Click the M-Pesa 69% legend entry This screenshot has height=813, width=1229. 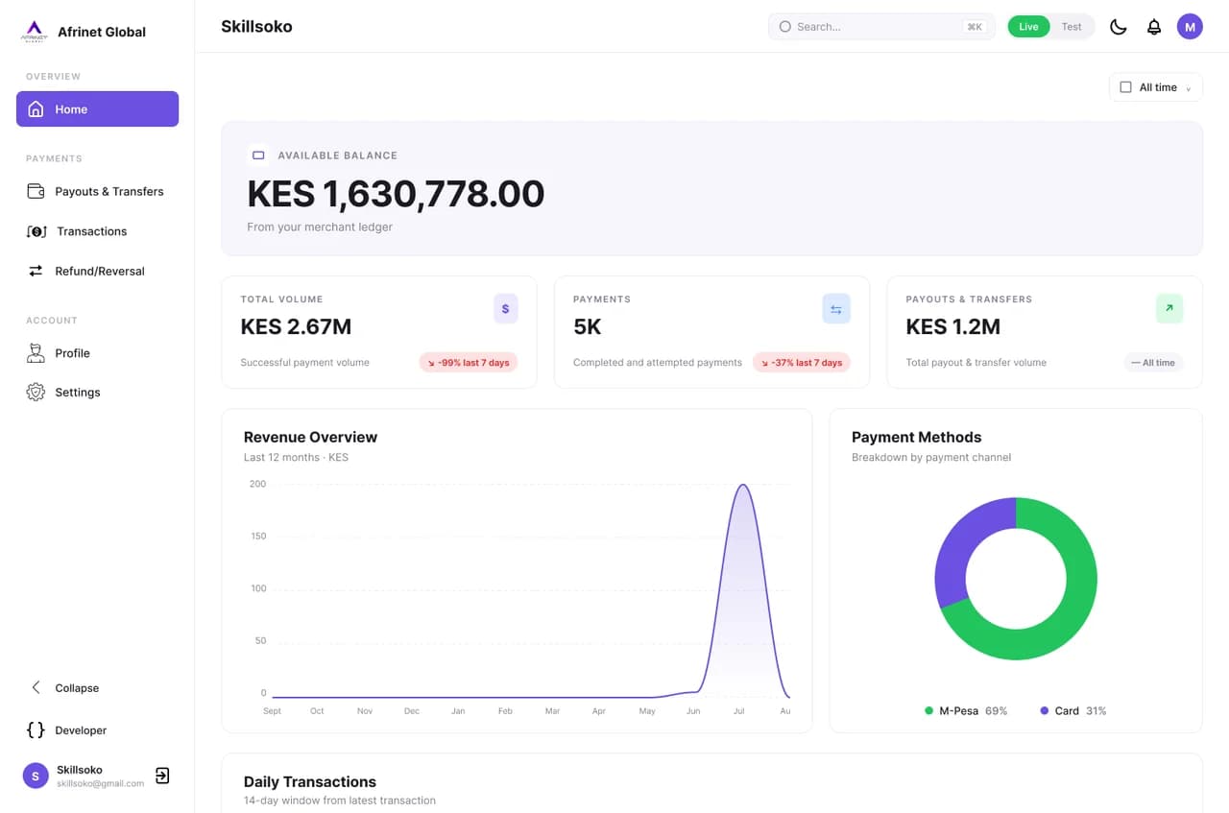(x=966, y=711)
